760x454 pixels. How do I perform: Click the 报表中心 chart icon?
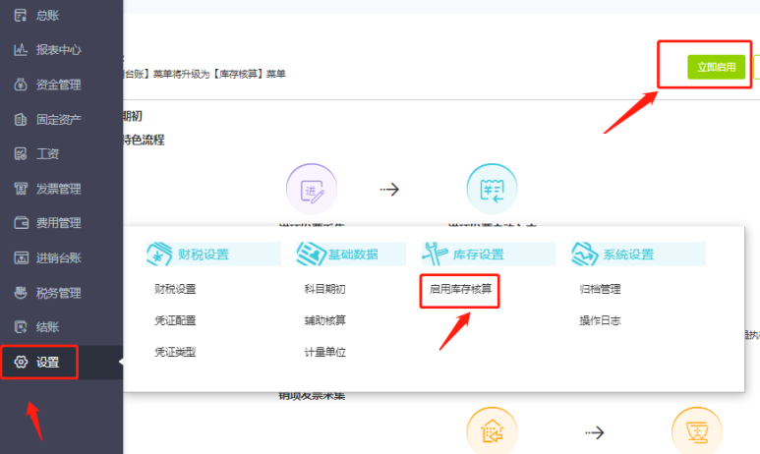[x=21, y=50]
